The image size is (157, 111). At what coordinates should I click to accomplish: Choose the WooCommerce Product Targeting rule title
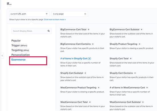[x=78, y=88]
